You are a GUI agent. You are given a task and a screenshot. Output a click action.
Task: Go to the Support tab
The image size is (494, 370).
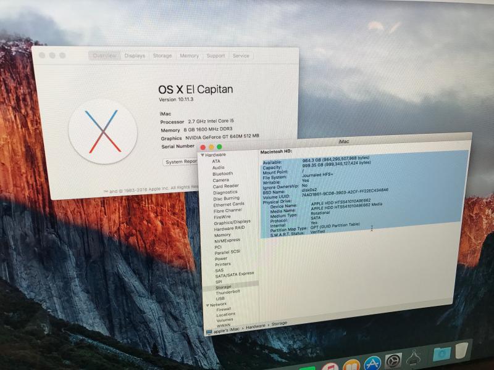pos(216,55)
